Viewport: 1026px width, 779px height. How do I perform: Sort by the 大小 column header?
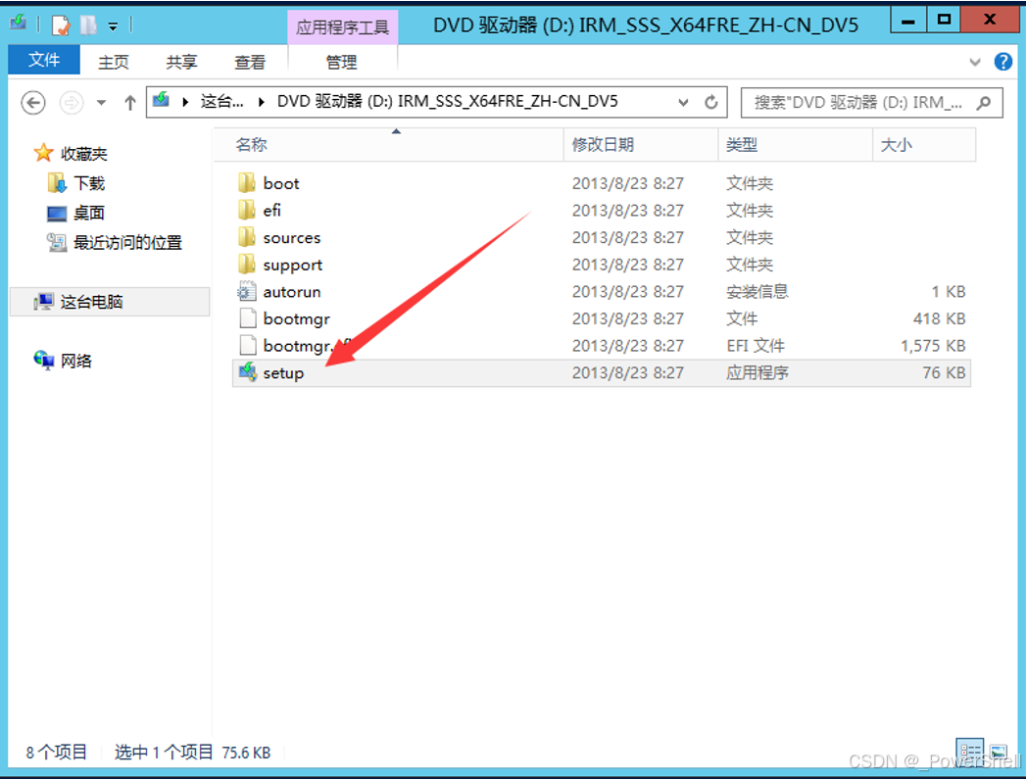click(925, 145)
